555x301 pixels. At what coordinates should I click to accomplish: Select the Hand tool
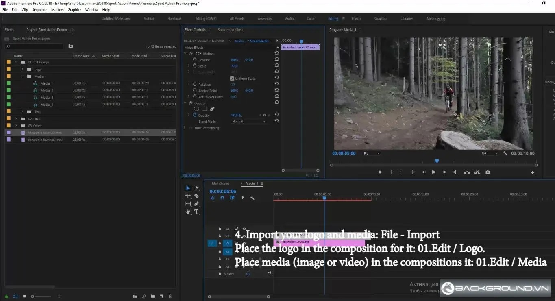tap(188, 212)
